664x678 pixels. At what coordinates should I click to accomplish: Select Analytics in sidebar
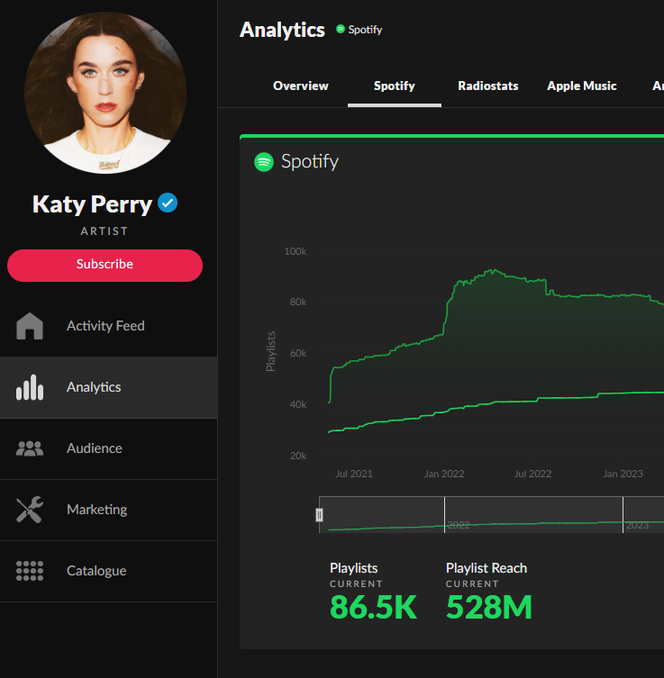click(x=109, y=387)
